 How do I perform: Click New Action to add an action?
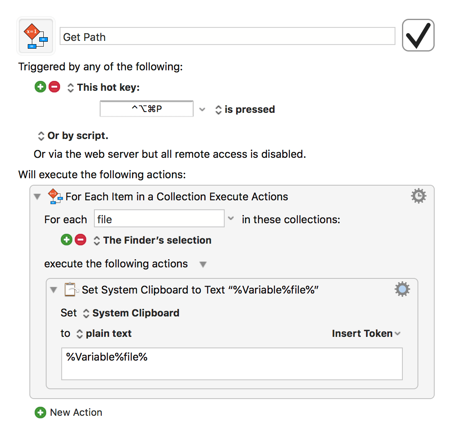[69, 412]
